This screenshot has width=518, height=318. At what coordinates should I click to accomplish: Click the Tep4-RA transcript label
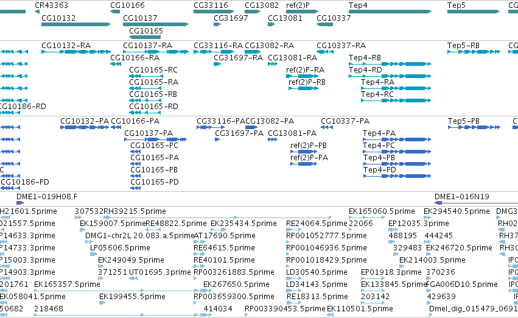coord(377,82)
